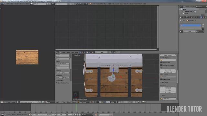The width and height of the screenshot is (207, 116).
Task: Collapse the Item panel
Action: click(x=161, y=95)
